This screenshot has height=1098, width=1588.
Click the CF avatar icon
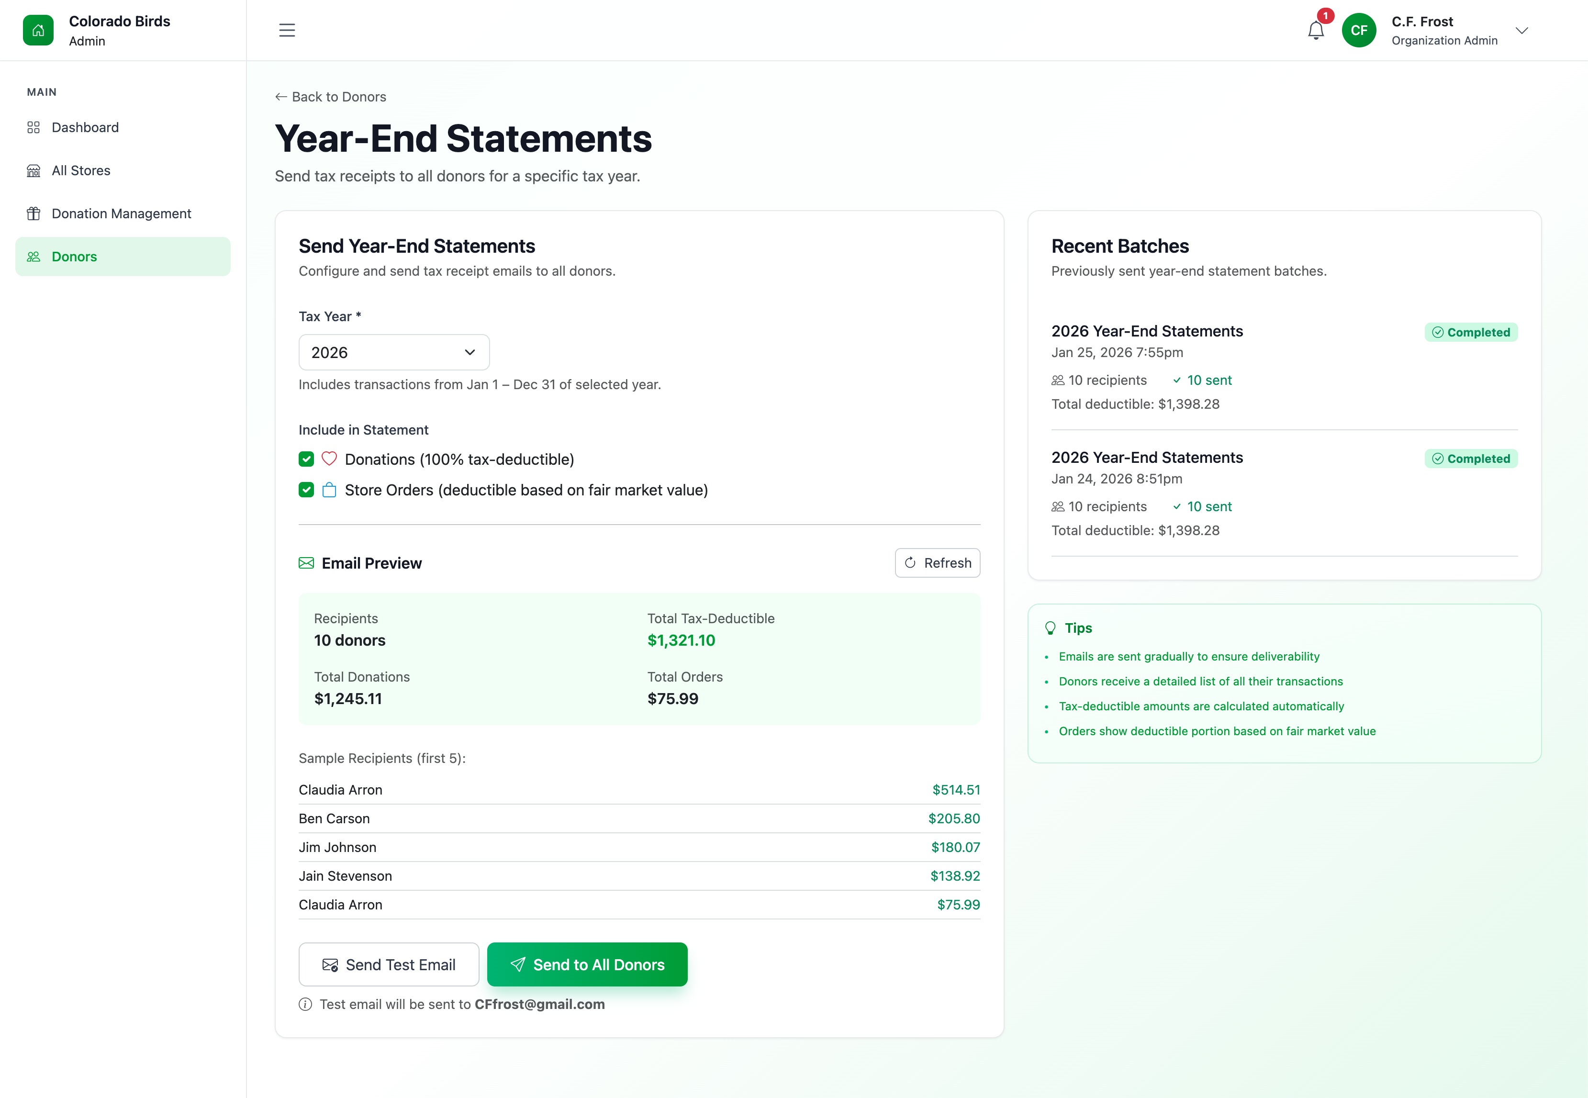pos(1359,30)
